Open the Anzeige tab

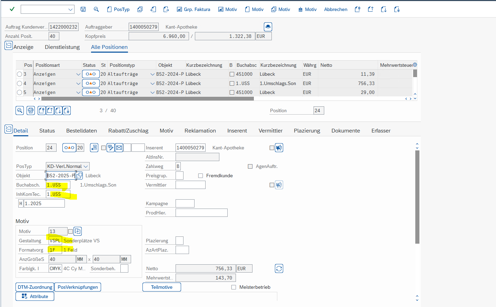[23, 47]
